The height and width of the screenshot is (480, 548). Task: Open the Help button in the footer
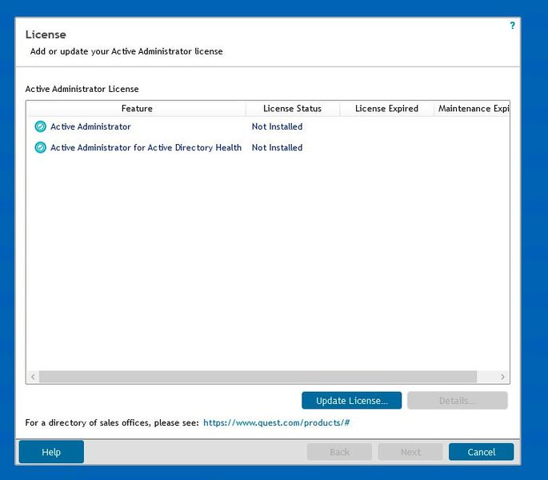click(51, 452)
